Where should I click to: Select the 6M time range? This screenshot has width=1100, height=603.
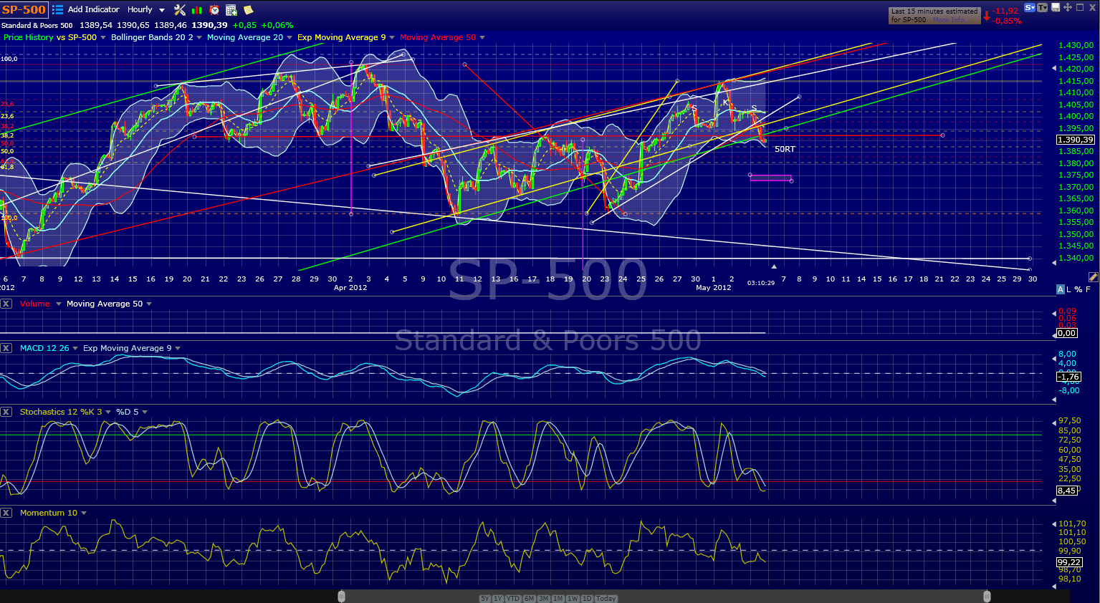coord(530,599)
